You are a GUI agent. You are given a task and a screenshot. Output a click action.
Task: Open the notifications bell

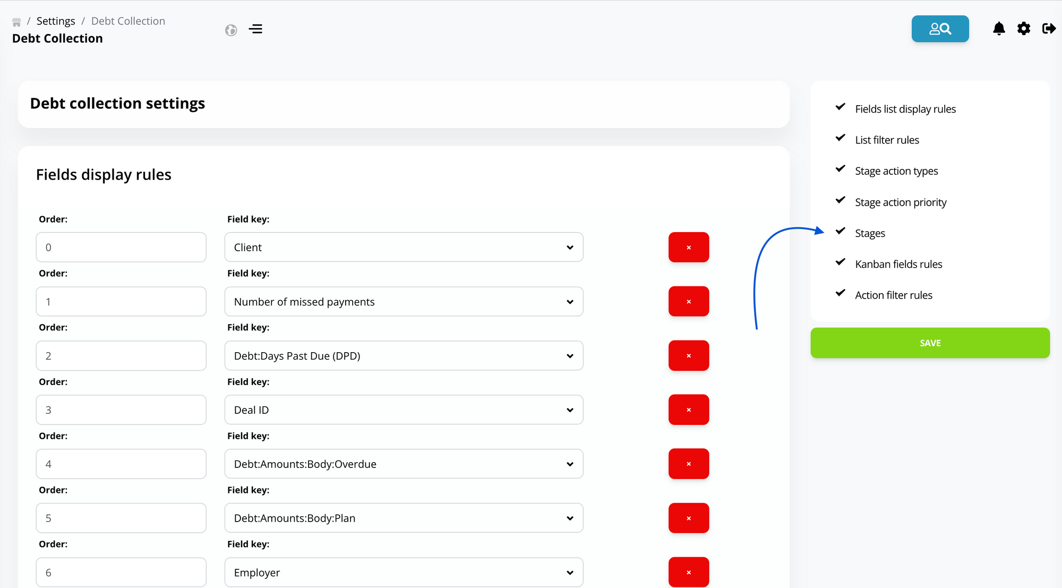point(999,29)
